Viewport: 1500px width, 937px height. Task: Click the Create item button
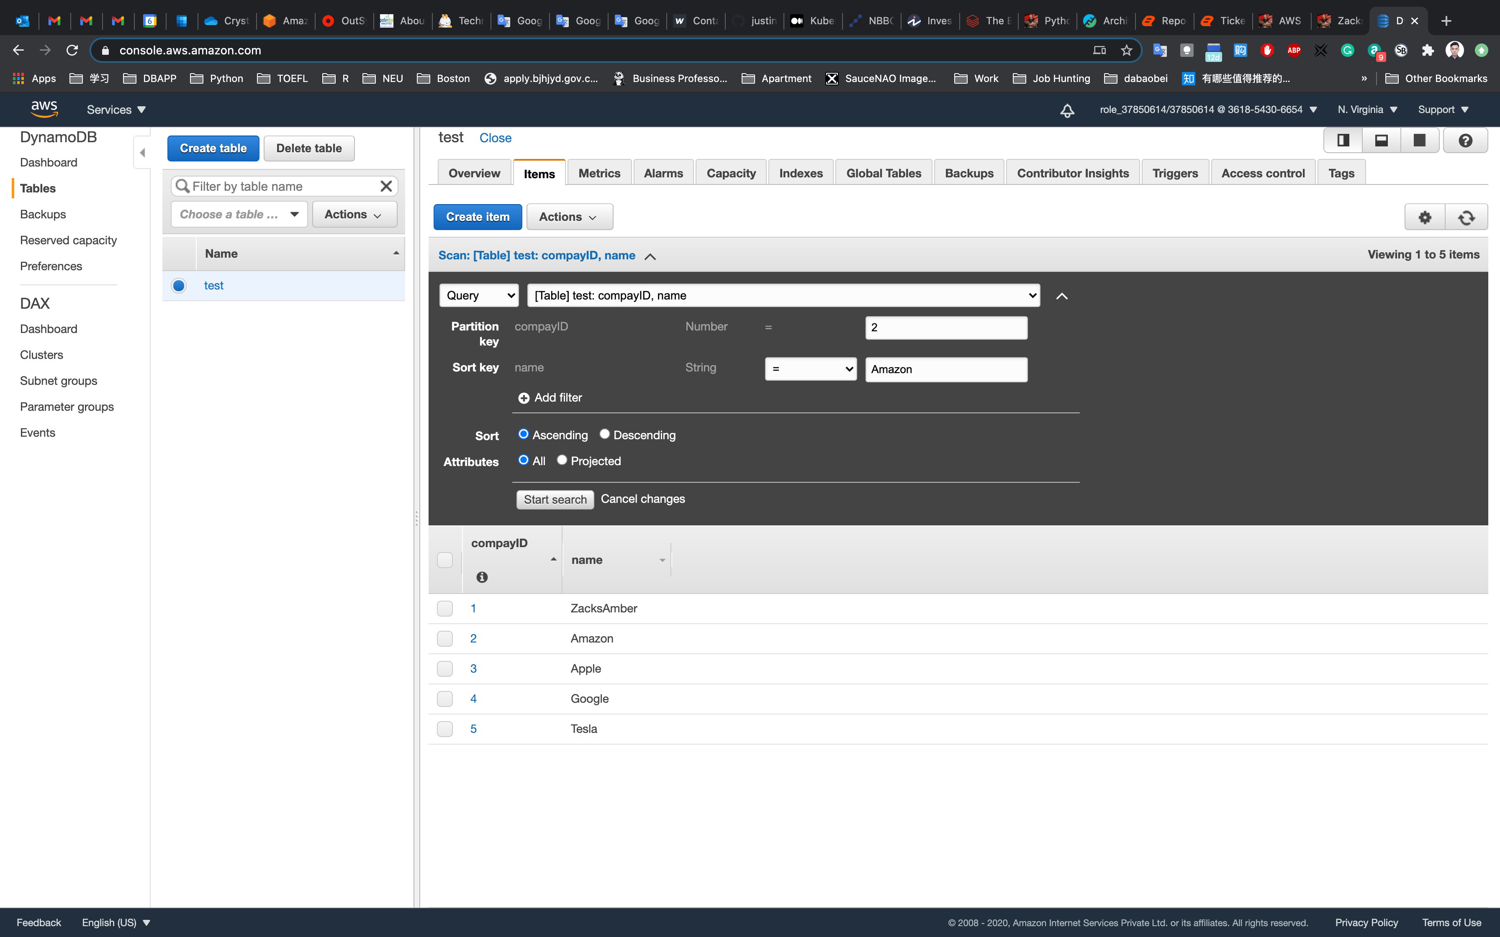coord(477,217)
